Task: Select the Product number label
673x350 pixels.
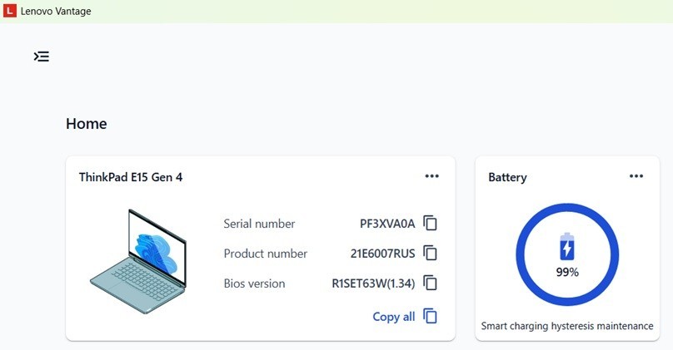Action: [x=265, y=254]
